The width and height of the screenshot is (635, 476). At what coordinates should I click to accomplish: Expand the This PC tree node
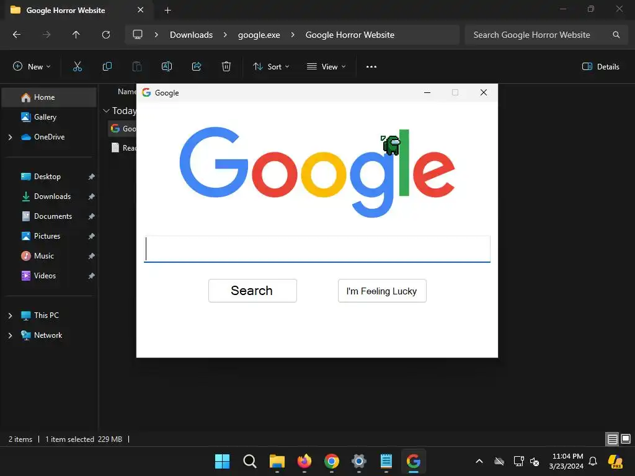pos(10,315)
